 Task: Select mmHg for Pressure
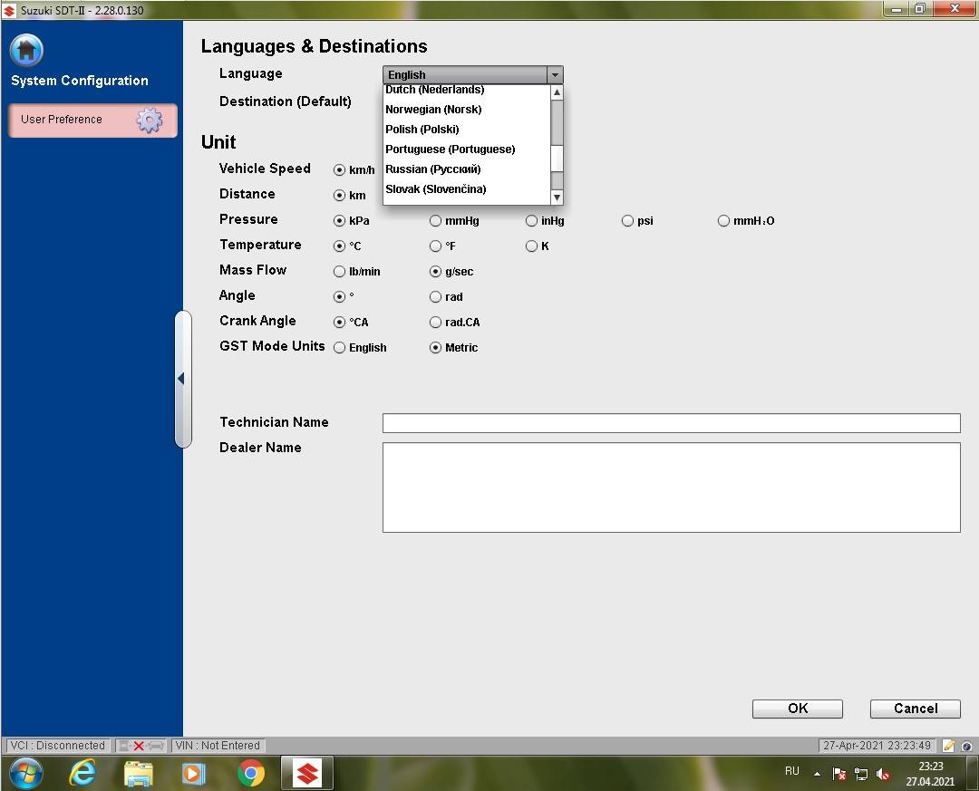pos(435,221)
